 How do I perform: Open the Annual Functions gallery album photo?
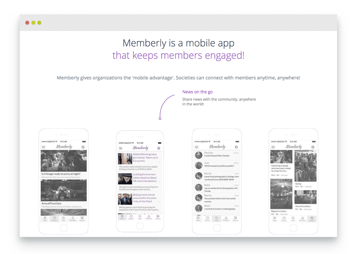(x=305, y=197)
